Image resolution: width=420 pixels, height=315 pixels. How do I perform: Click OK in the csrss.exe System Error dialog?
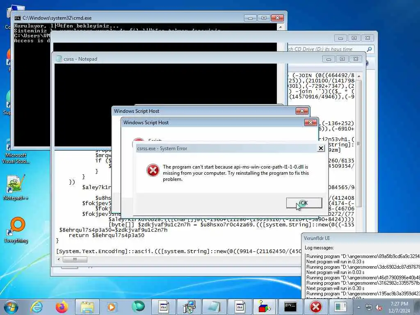pos(304,203)
